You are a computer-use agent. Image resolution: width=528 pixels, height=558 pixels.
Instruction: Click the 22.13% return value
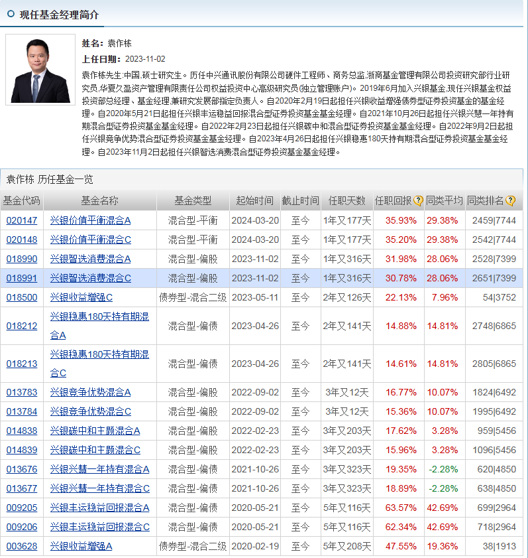[x=401, y=297]
